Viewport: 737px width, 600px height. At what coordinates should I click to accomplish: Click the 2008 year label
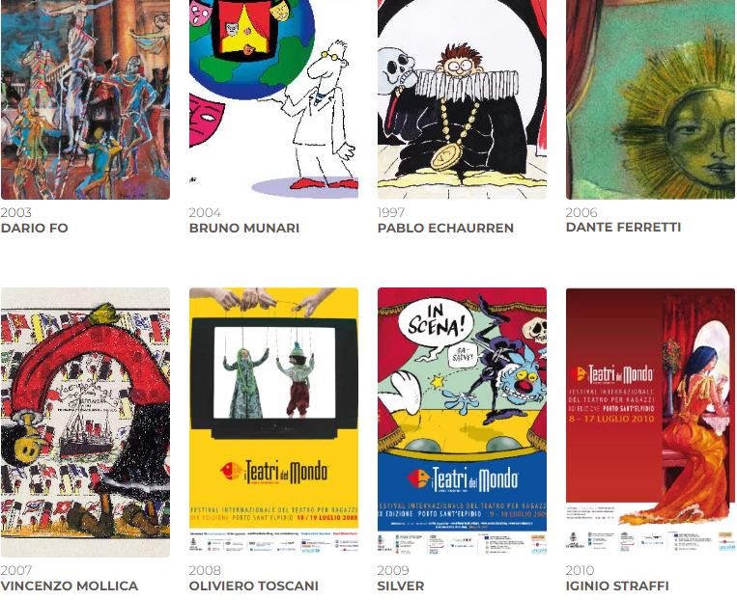pos(205,570)
